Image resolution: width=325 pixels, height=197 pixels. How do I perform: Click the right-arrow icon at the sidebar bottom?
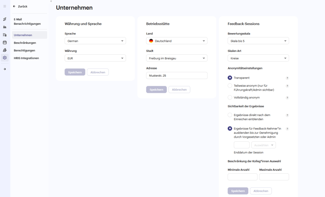5,69
